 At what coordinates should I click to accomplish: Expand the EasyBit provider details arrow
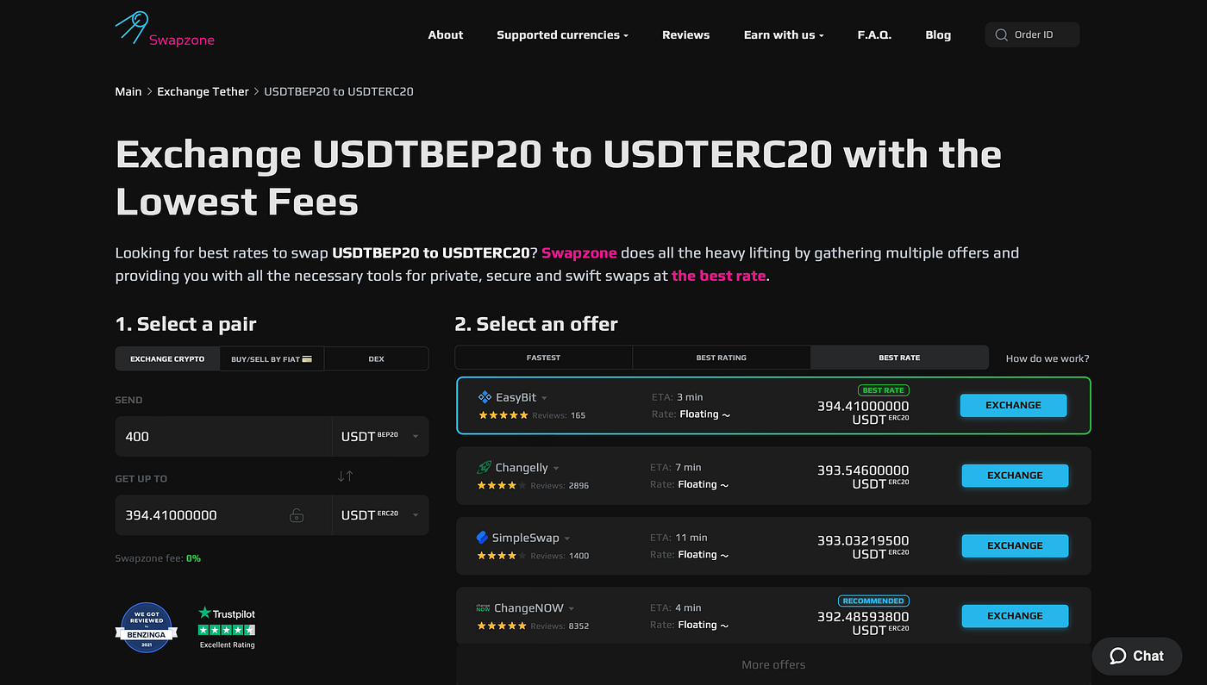[x=544, y=398]
